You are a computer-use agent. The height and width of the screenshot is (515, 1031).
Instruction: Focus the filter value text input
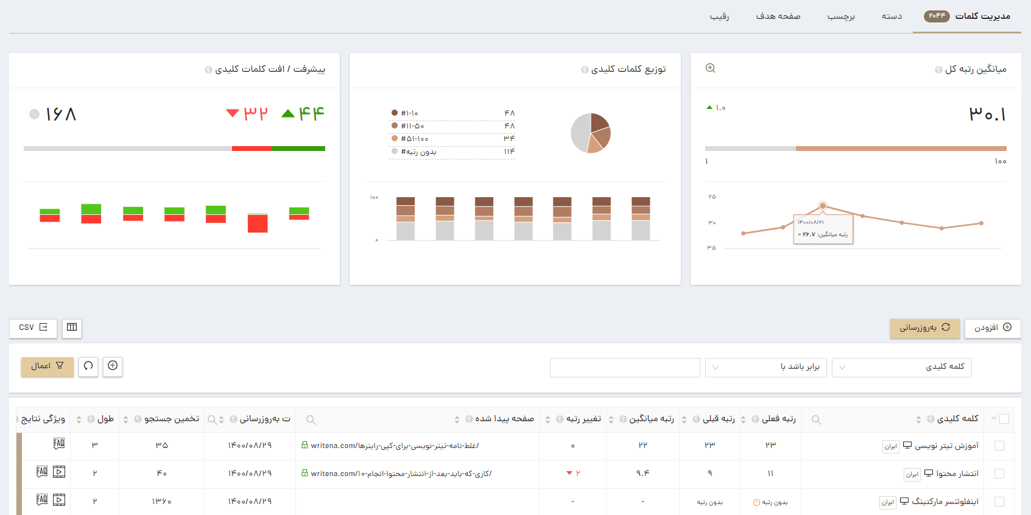tap(625, 367)
